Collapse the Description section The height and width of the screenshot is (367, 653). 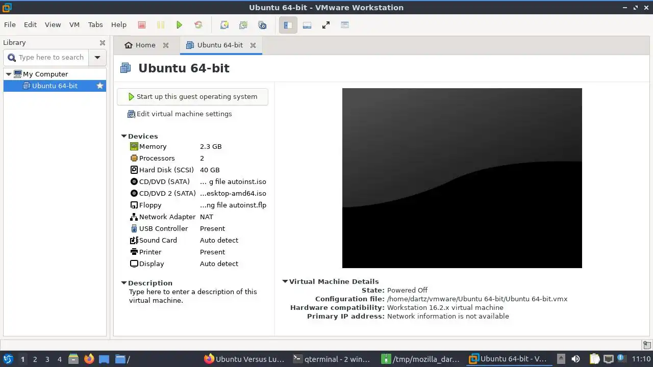click(x=123, y=283)
